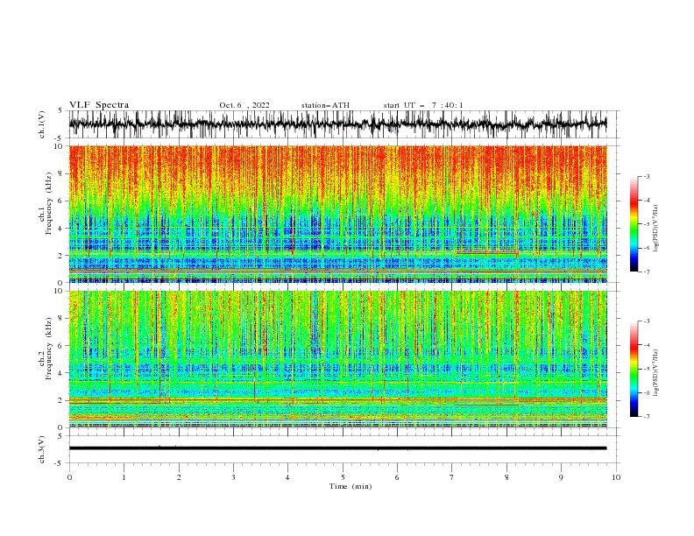The image size is (694, 536).
Task: Click the ch.1 spectrogram panel
Action: click(338, 214)
